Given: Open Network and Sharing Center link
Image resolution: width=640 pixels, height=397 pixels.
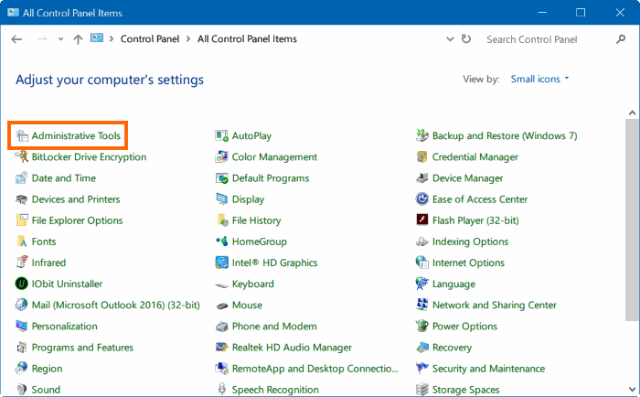Looking at the screenshot, I should 495,306.
